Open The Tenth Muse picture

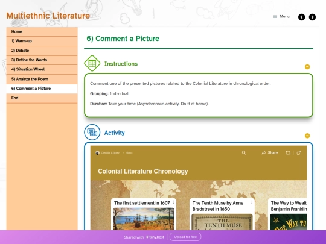point(222,222)
